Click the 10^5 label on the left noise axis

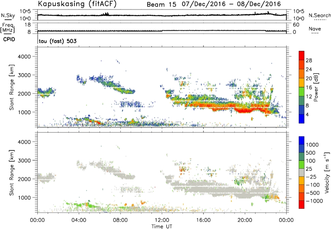[25, 12]
